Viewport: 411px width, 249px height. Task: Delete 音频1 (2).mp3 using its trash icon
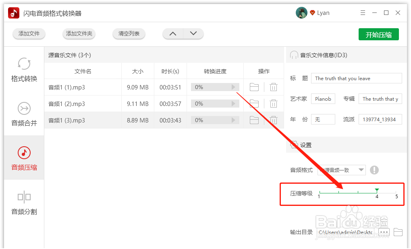(x=274, y=103)
